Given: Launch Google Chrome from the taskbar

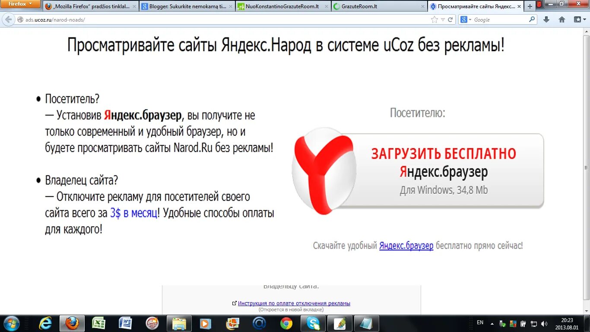Looking at the screenshot, I should tap(286, 323).
